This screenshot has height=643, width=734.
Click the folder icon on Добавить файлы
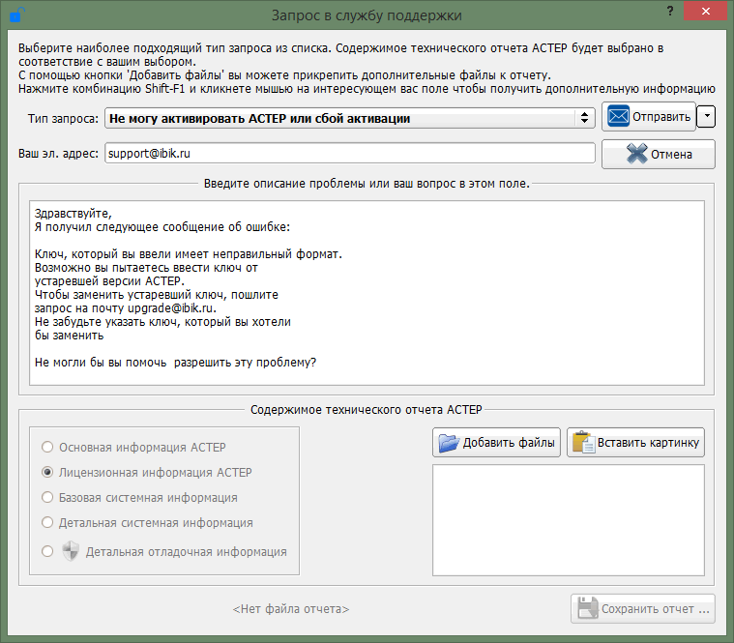pos(449,443)
